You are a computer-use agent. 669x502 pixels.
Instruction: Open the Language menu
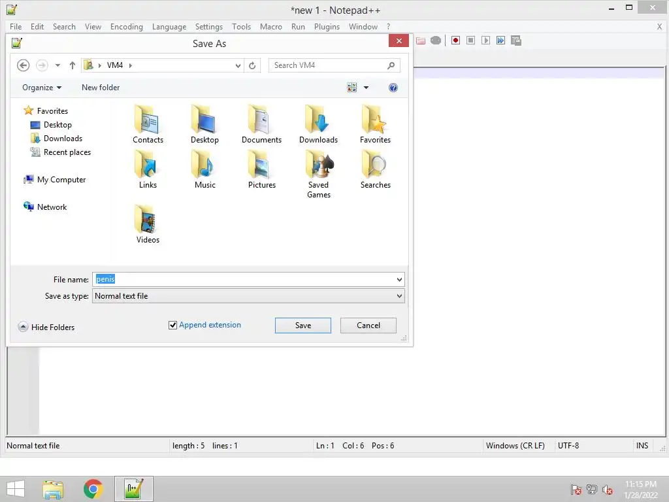pos(169,26)
